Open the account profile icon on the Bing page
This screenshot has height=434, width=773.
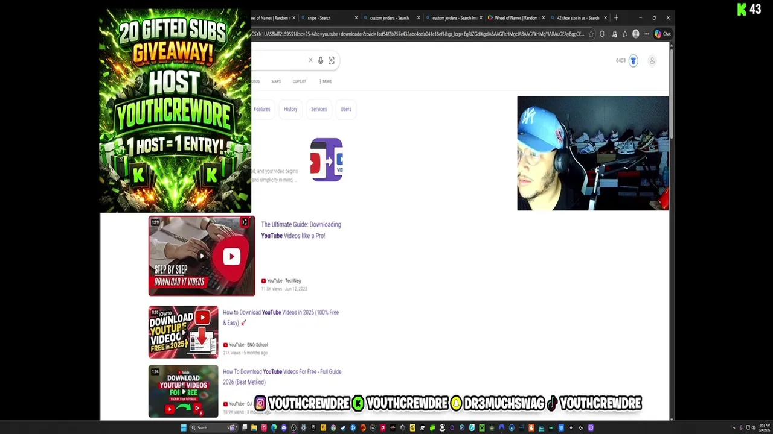click(652, 60)
